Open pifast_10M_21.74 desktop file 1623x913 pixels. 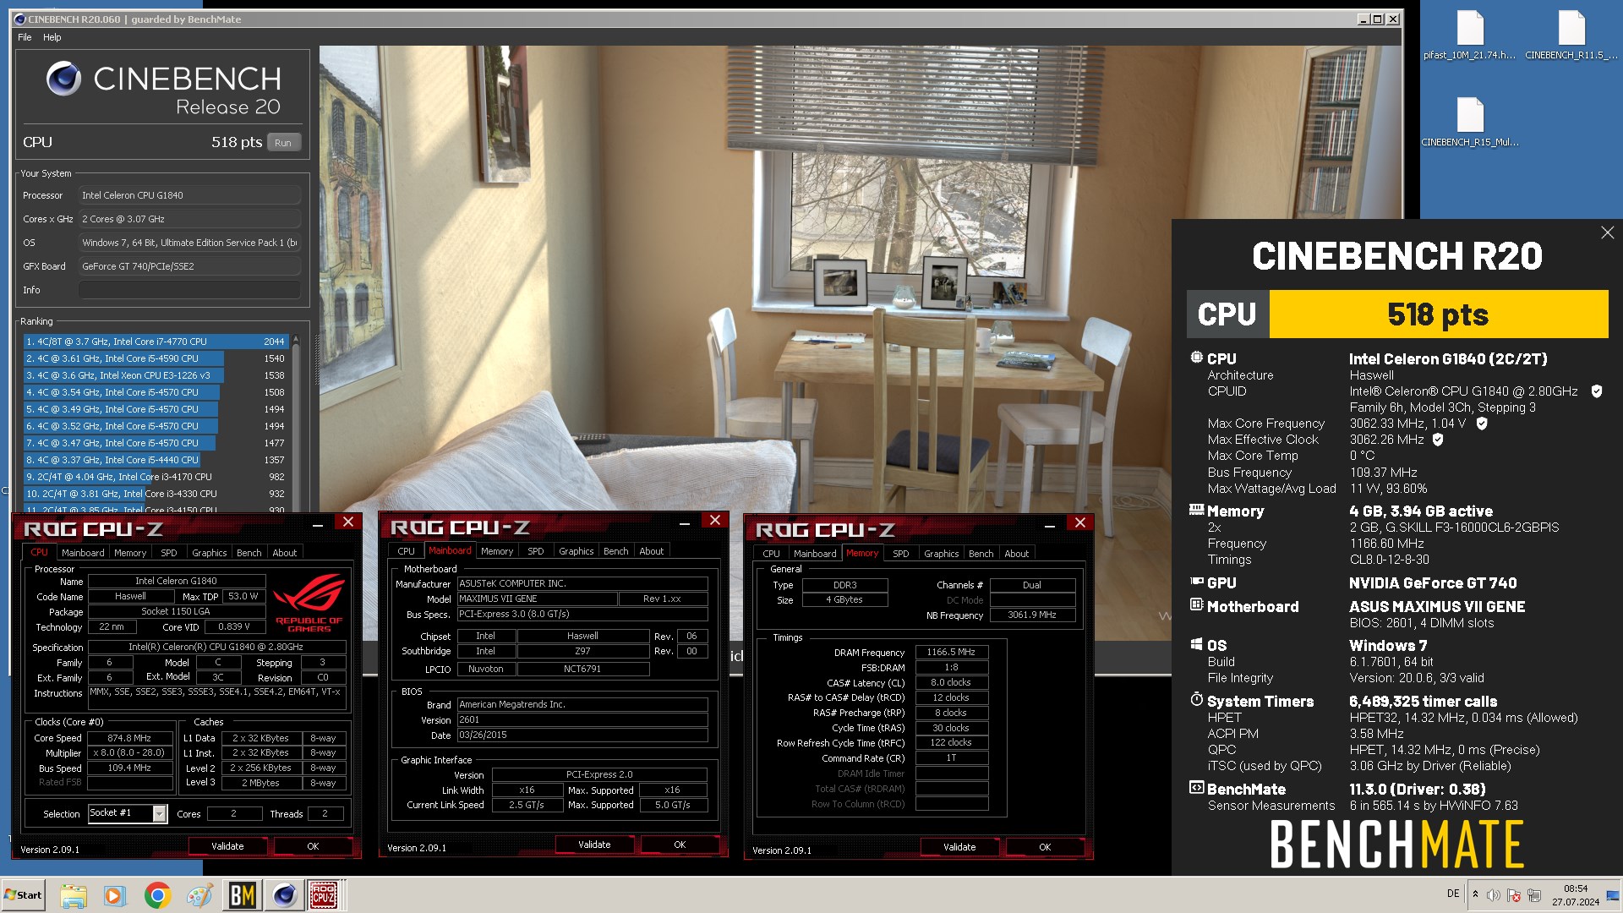pos(1469,36)
